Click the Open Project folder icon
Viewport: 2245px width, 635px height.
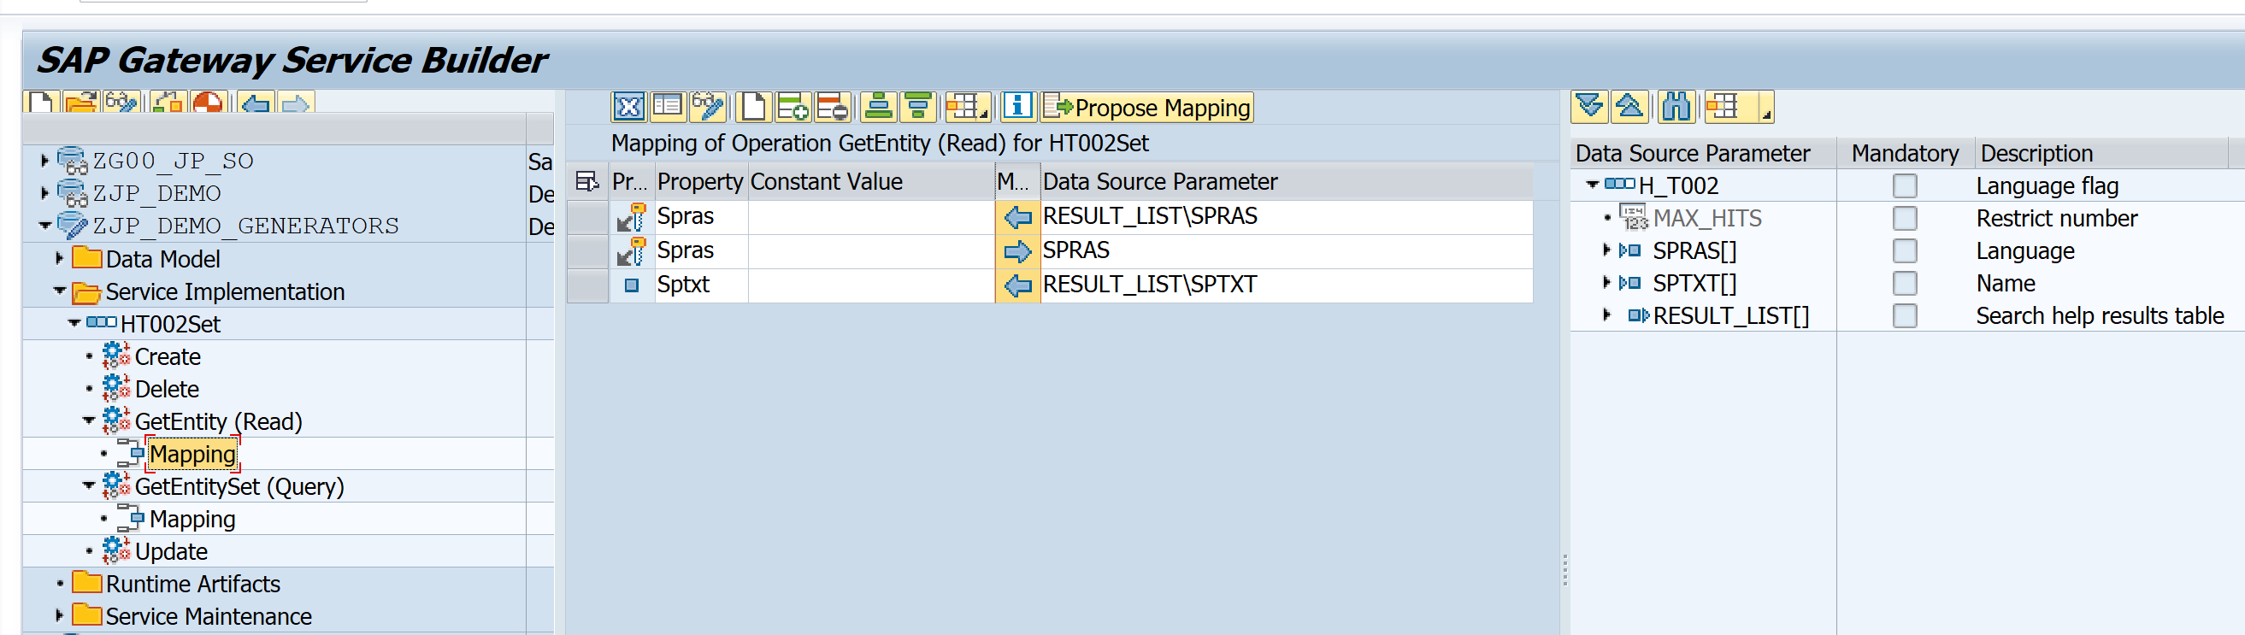80,103
